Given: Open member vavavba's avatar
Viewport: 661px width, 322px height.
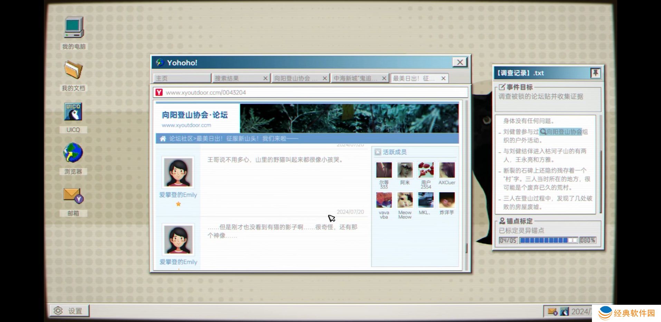Looking at the screenshot, I should point(384,200).
